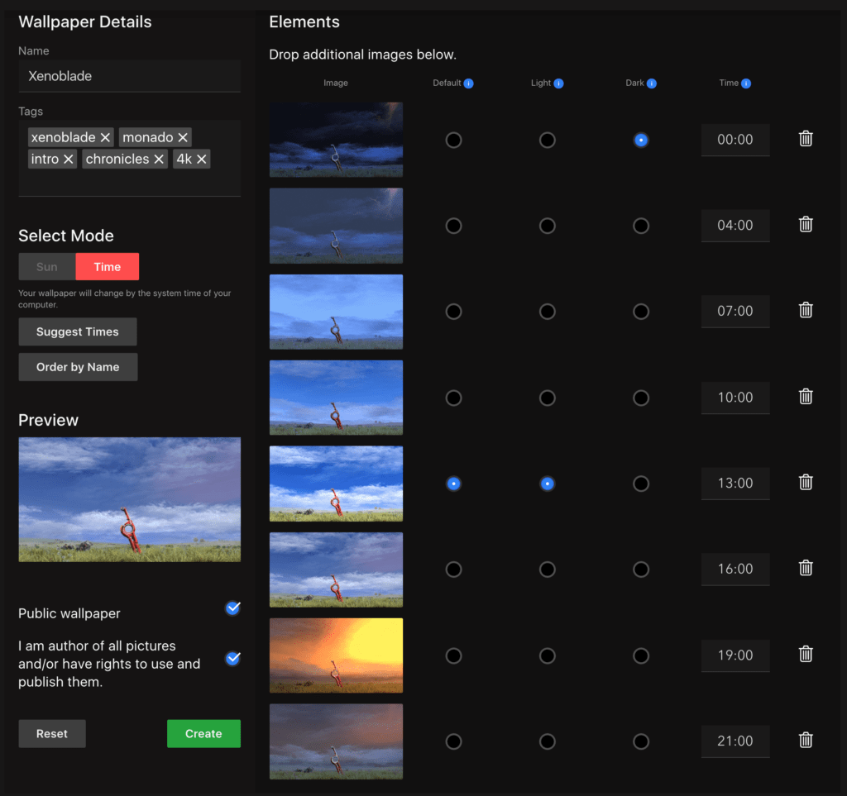
Task: Select Dark radio for 13:00 image
Action: click(641, 484)
